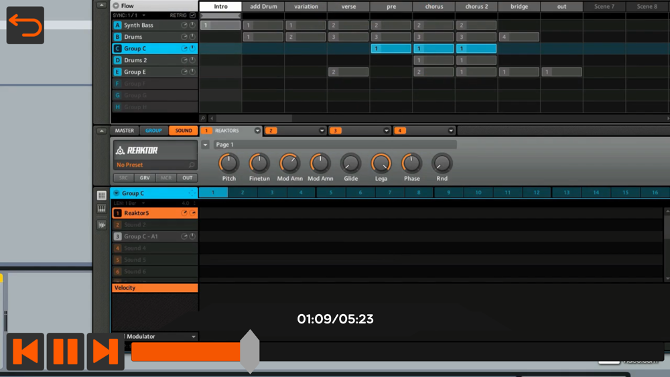Image resolution: width=670 pixels, height=377 pixels.
Task: Toggle the GRV groove button
Action: coord(145,178)
